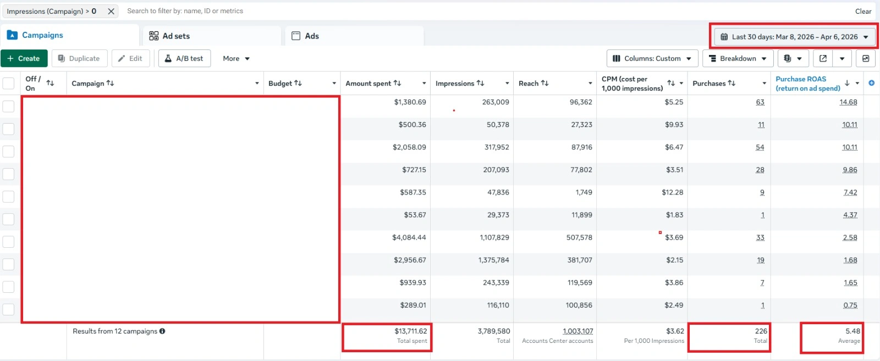This screenshot has height=361, width=880.
Task: Remove the Impressions (Campaign) filter chip
Action: click(111, 11)
